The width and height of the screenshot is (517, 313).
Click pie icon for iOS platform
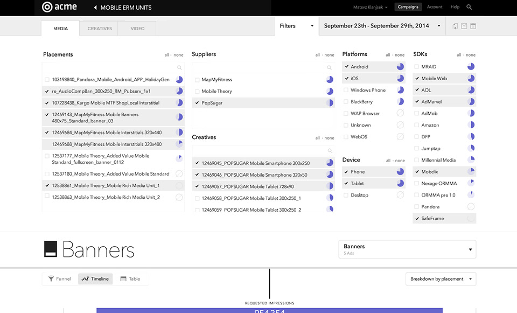click(400, 78)
